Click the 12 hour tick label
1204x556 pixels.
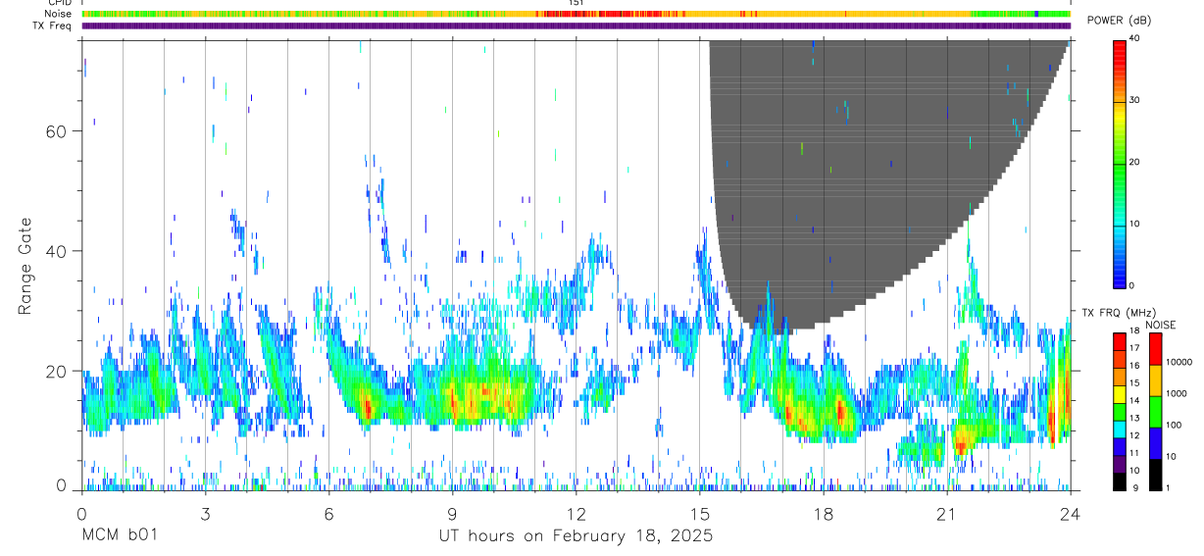coord(576,514)
